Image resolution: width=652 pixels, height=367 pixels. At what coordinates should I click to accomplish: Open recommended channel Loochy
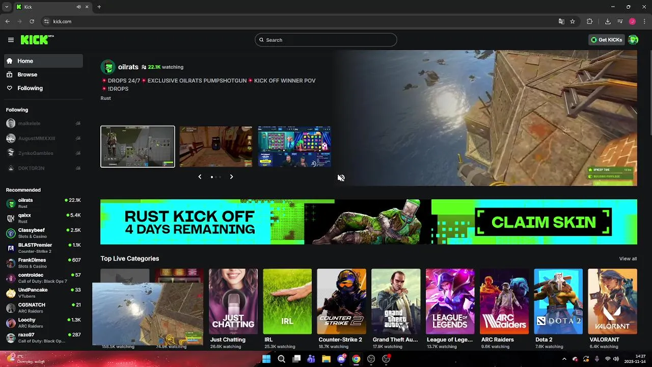coord(43,323)
